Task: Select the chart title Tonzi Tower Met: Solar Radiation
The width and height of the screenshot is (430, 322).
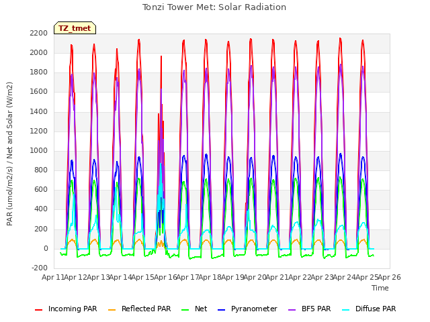Action: (214, 7)
